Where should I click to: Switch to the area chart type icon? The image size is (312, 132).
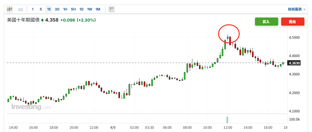[x=21, y=9]
